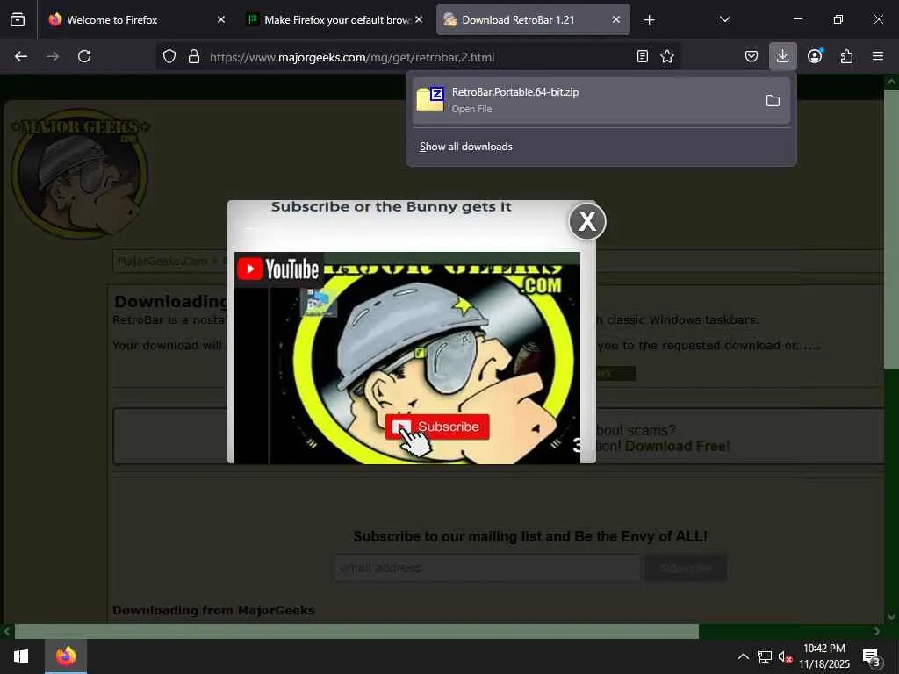Open the Windows Start menu

pyautogui.click(x=21, y=656)
